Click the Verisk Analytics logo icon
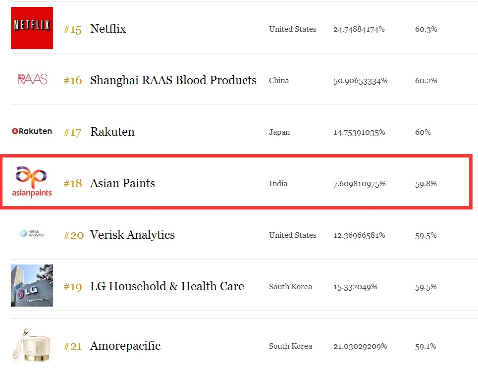The image size is (478, 369). (x=32, y=234)
